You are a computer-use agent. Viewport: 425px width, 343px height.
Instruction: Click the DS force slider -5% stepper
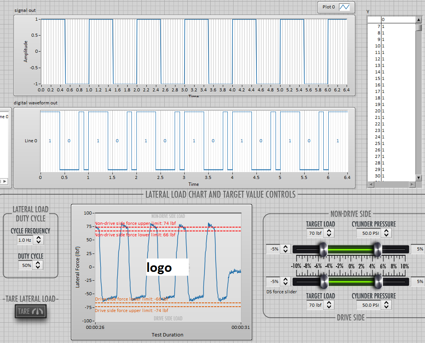click(285, 281)
